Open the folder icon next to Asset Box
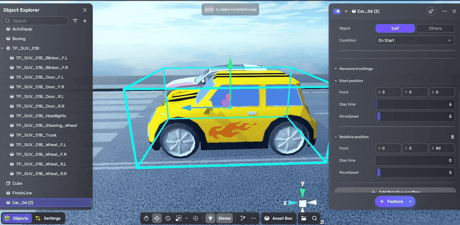The width and height of the screenshot is (460, 225). [304, 218]
